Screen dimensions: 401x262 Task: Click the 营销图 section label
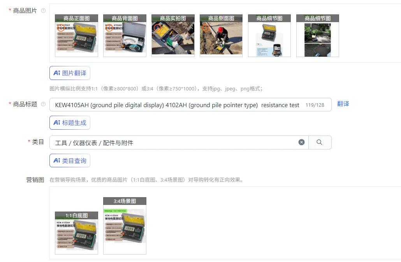(x=35, y=180)
